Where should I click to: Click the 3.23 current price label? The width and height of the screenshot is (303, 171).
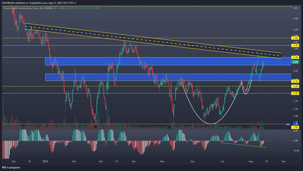(295, 62)
